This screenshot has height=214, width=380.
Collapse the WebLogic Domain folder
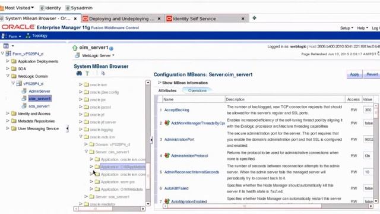8,76
